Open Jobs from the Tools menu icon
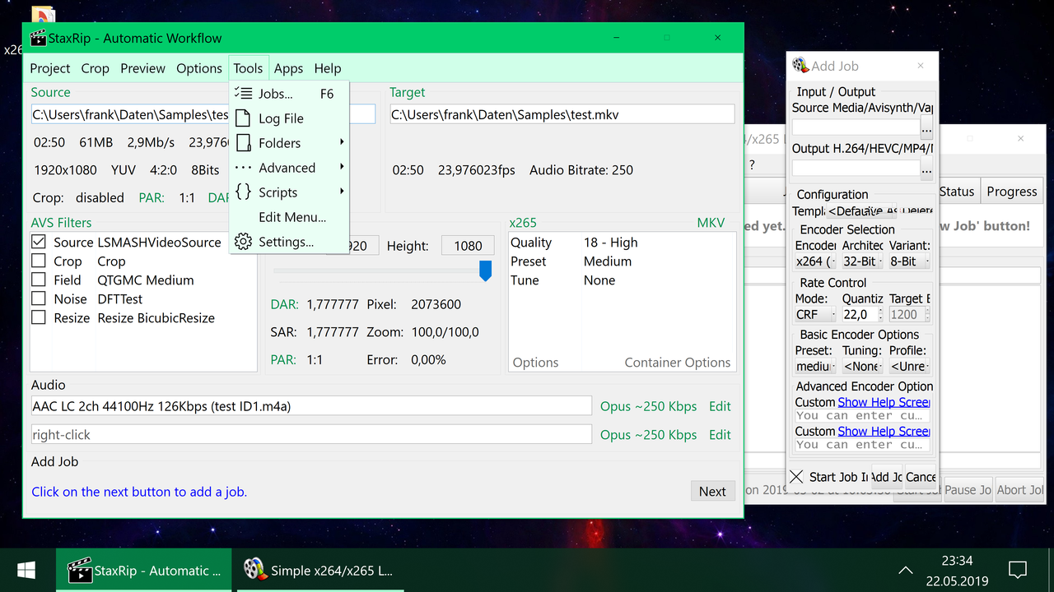This screenshot has width=1054, height=592. point(244,94)
